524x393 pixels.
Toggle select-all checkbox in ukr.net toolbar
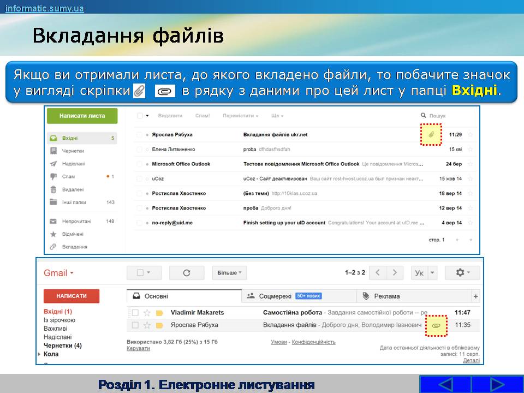(x=140, y=116)
